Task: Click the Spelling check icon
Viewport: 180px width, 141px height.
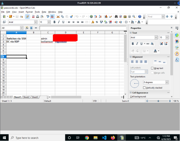Action: tap(48, 17)
